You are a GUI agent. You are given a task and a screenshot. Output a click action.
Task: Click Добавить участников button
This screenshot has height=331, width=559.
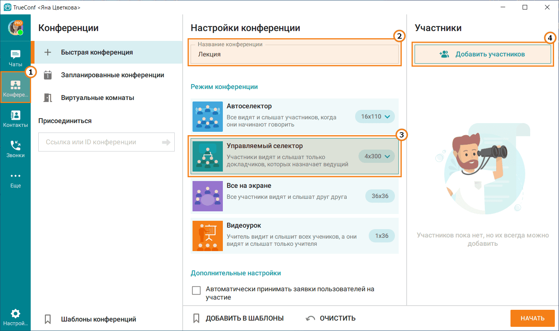coord(482,54)
